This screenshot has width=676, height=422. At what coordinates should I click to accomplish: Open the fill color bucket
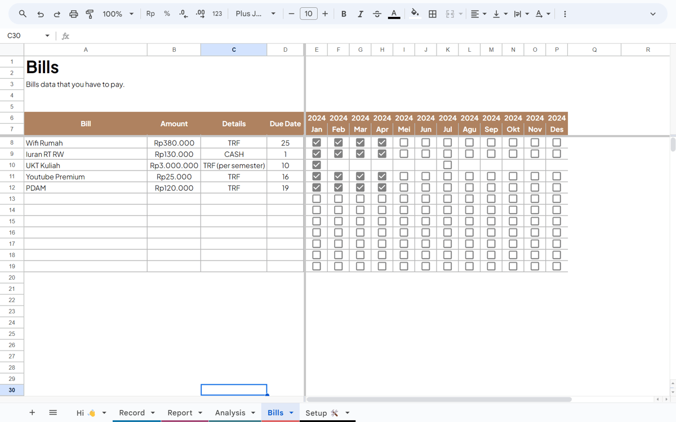pos(415,14)
